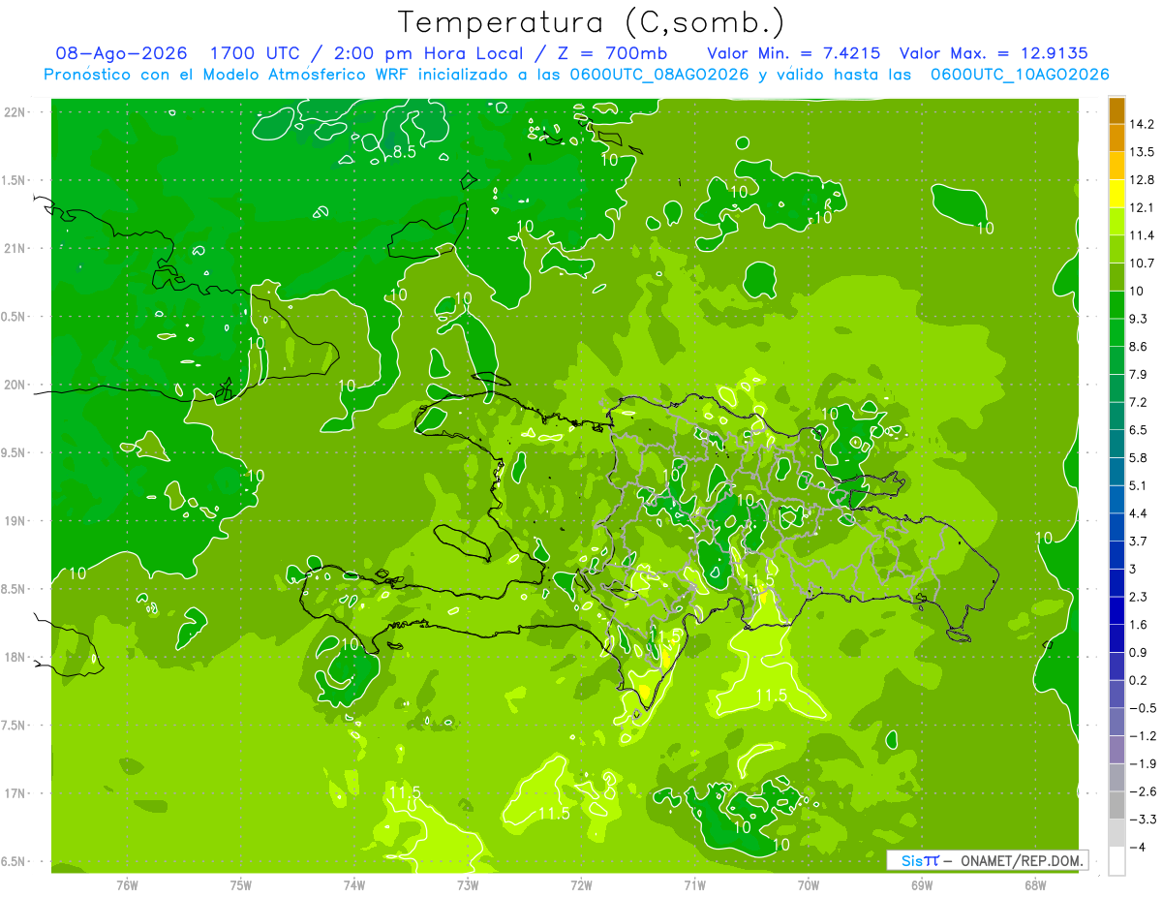Click the "-1.9" legend value
Image resolution: width=1162 pixels, height=898 pixels.
coord(1143,764)
